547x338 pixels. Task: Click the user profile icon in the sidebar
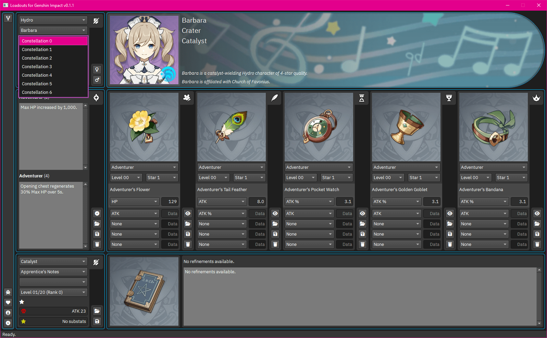coord(8,313)
